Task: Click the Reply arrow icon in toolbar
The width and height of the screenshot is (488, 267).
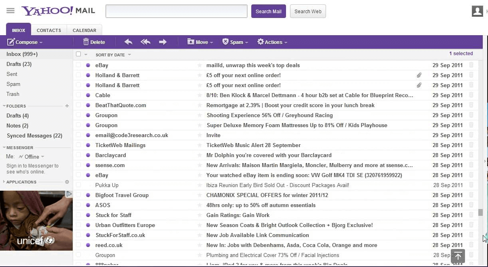Action: [x=128, y=42]
